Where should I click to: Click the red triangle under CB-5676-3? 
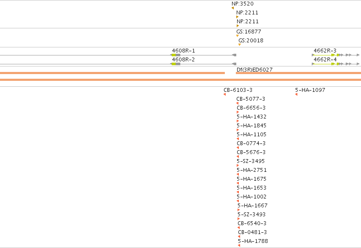click(x=238, y=157)
